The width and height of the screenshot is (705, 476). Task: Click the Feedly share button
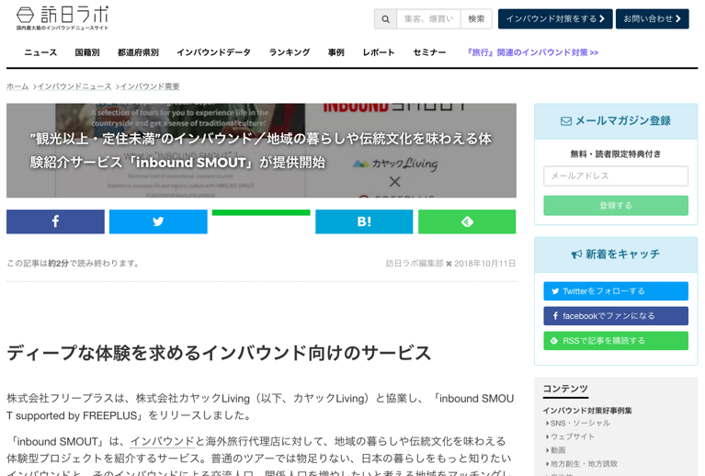[467, 221]
